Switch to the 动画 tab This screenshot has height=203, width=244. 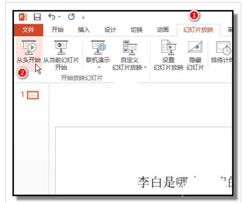(x=163, y=29)
